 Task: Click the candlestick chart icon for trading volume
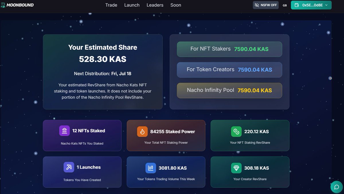point(151,168)
